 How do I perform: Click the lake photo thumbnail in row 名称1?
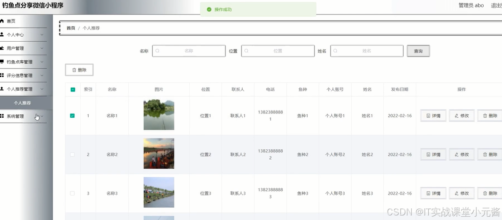tap(159, 114)
